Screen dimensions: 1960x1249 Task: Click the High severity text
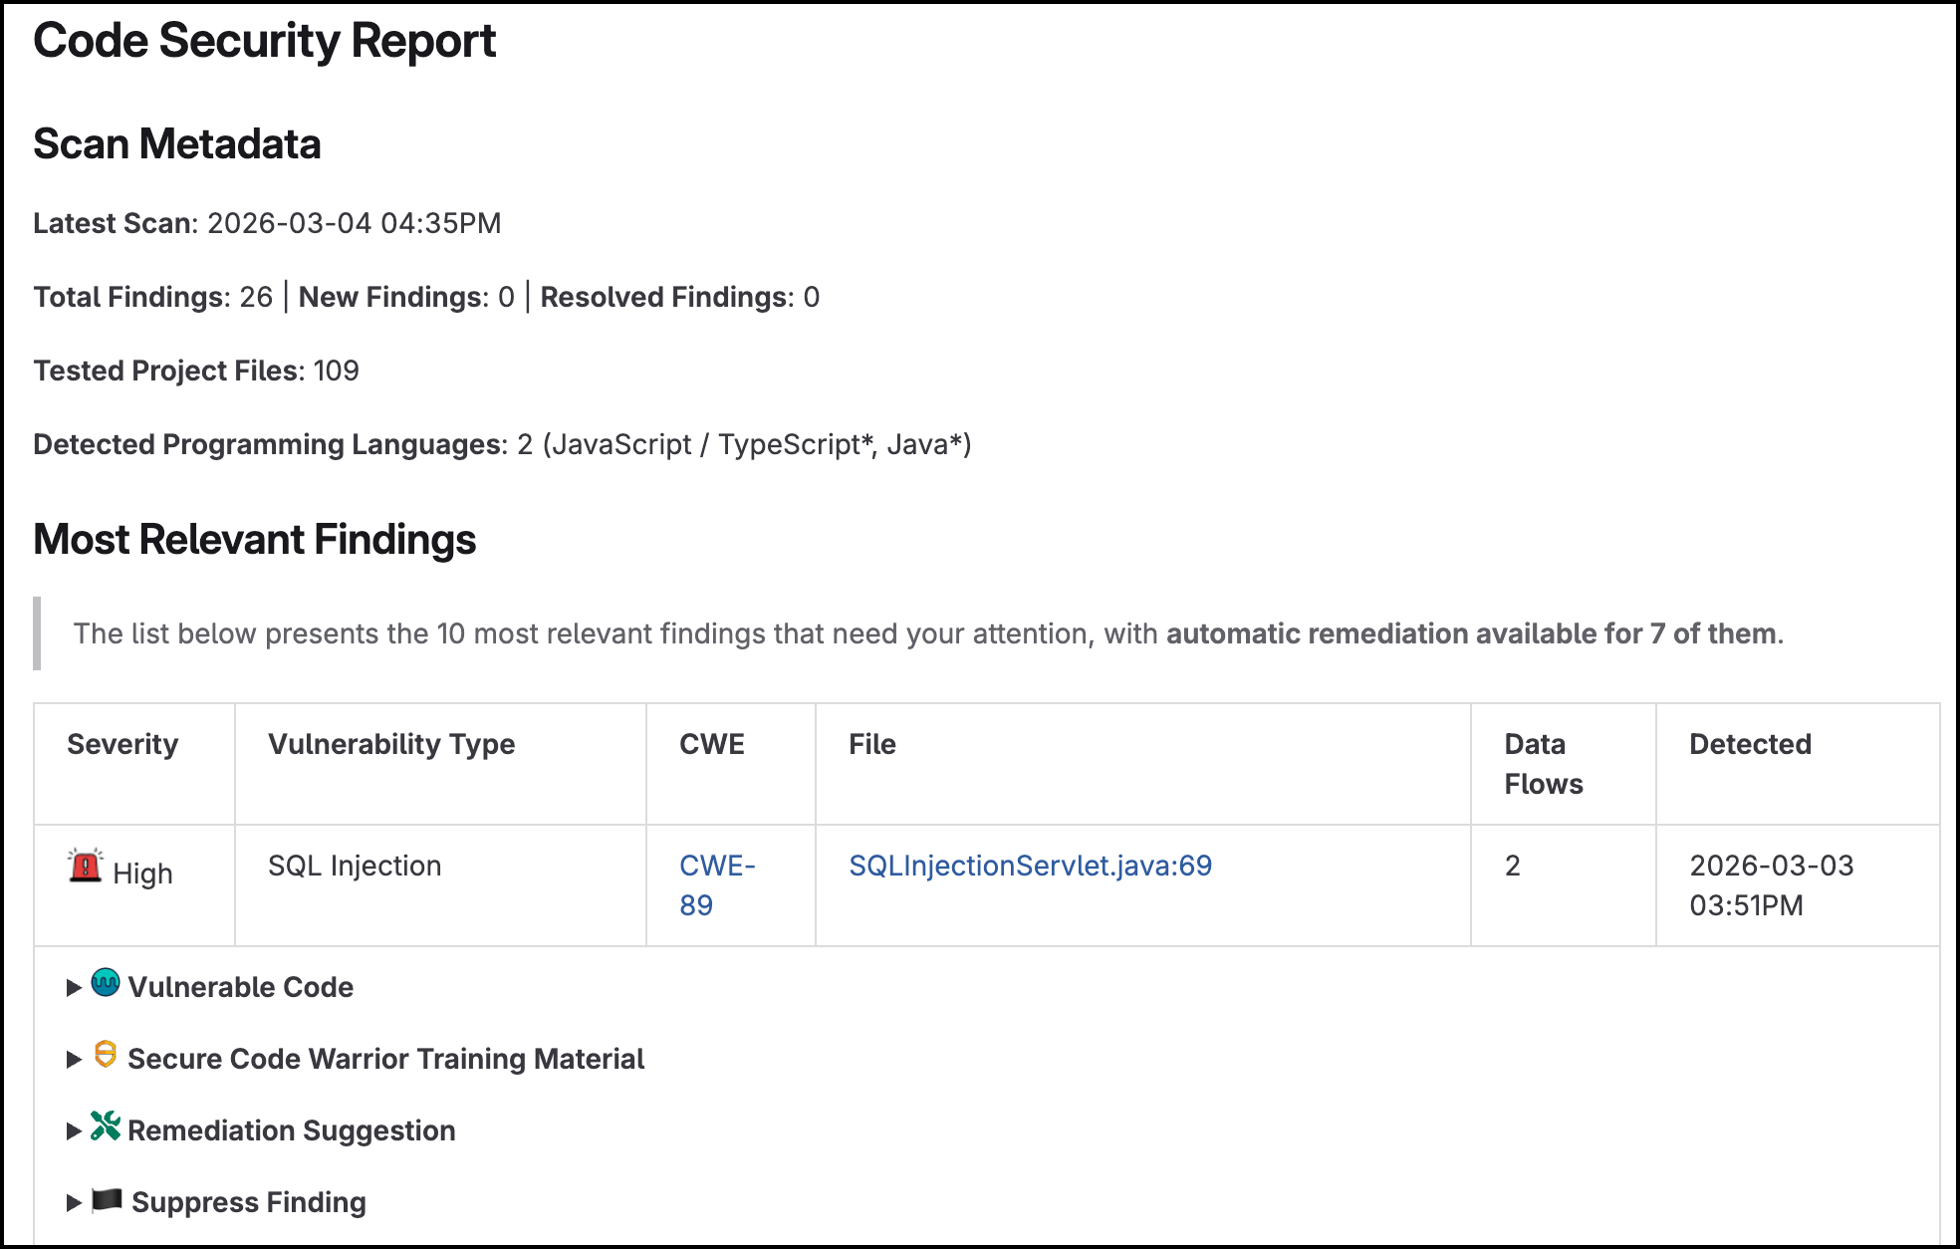point(142,874)
